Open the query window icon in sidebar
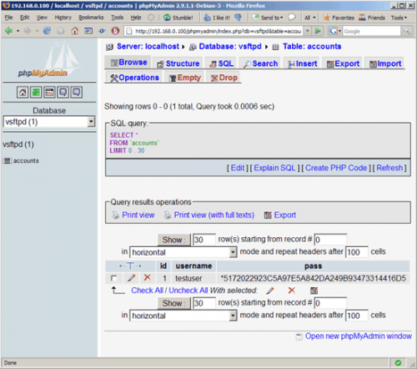This screenshot has width=417, height=369. pyautogui.click(x=49, y=92)
